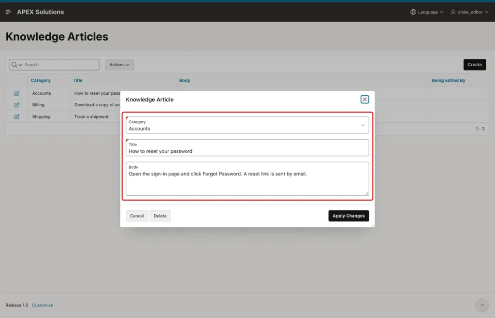The width and height of the screenshot is (495, 318).
Task: Click into the Title text field
Action: click(x=247, y=148)
